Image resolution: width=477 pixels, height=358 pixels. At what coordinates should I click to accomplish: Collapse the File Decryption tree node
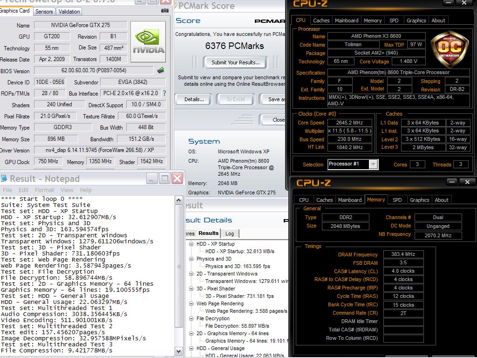click(x=191, y=318)
